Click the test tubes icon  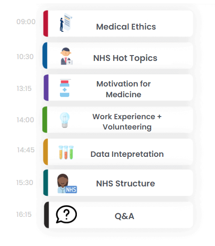coord(66,152)
